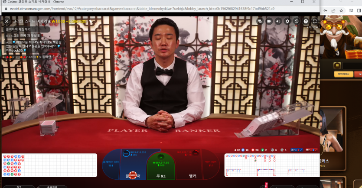This screenshot has height=188, width=362.
Task: Open password key icon in background Chrome
Action: tap(325, 10)
